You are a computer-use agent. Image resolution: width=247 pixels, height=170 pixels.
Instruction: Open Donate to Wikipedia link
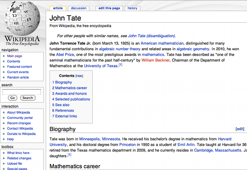coord(21,134)
